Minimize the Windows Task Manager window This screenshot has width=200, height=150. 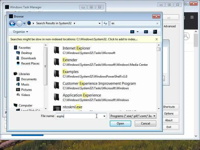pyautogui.click(x=83, y=7)
